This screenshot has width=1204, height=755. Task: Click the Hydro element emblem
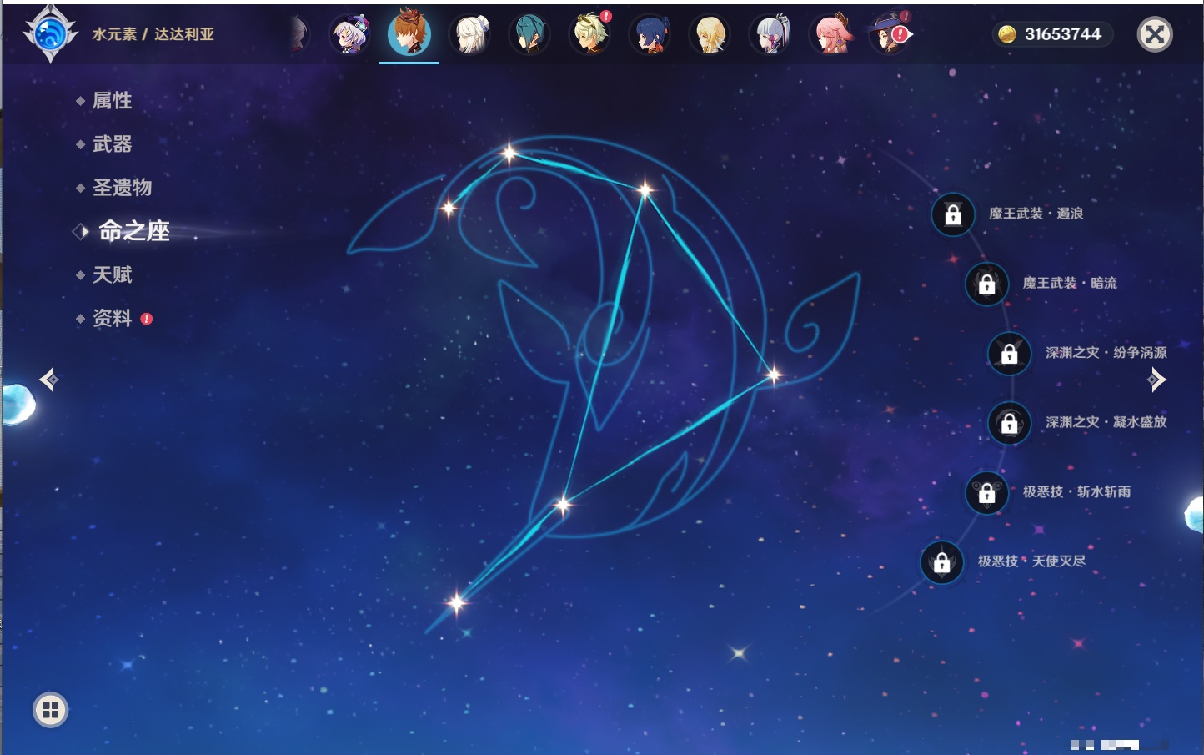click(x=50, y=34)
